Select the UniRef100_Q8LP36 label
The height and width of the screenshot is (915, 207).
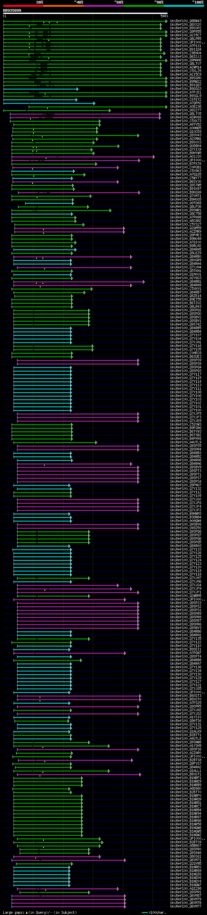(x=186, y=206)
